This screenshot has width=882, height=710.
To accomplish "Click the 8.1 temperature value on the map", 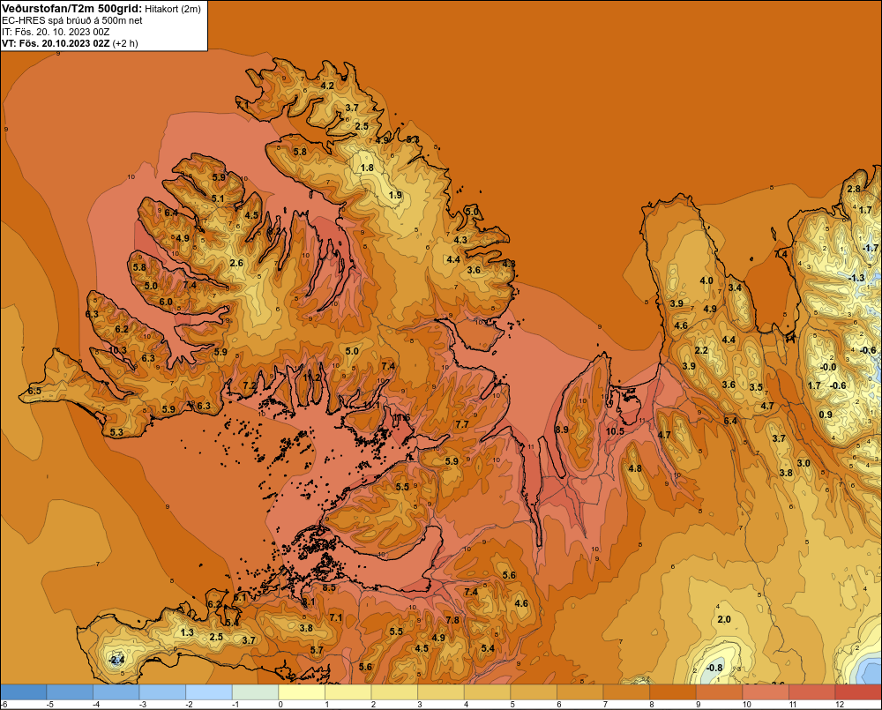I will click(x=309, y=602).
